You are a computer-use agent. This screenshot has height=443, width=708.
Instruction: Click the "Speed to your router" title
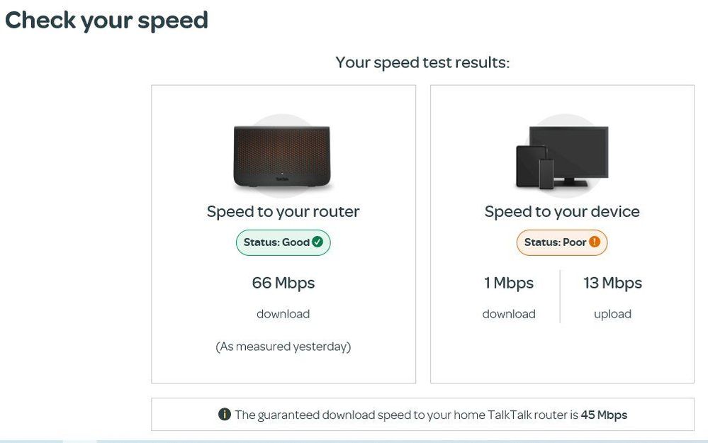coord(283,211)
